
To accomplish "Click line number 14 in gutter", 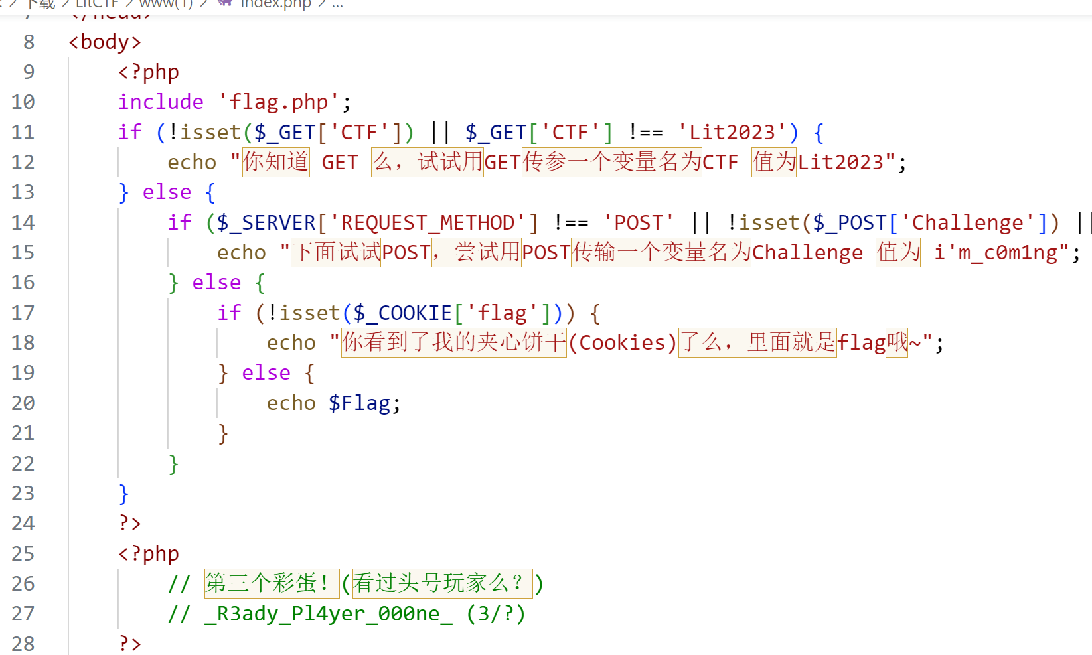I will click(x=23, y=222).
